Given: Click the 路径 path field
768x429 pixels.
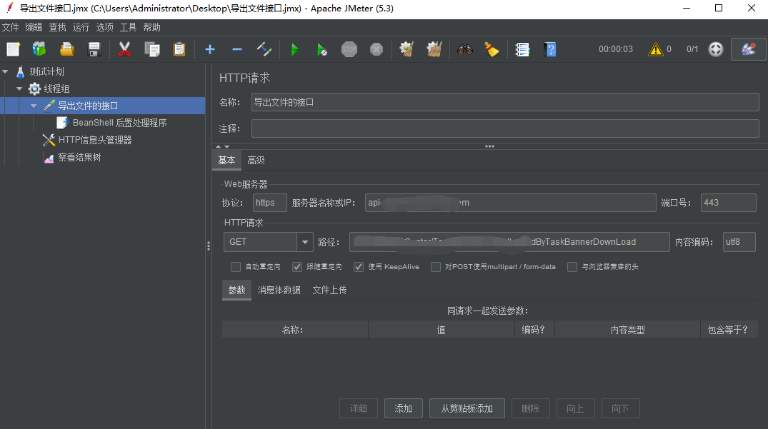Looking at the screenshot, I should click(509, 242).
